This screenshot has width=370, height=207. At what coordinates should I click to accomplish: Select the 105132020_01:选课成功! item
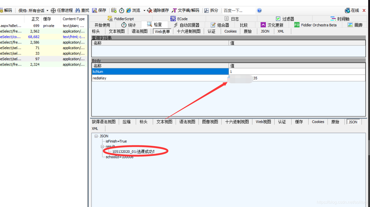click(134, 152)
